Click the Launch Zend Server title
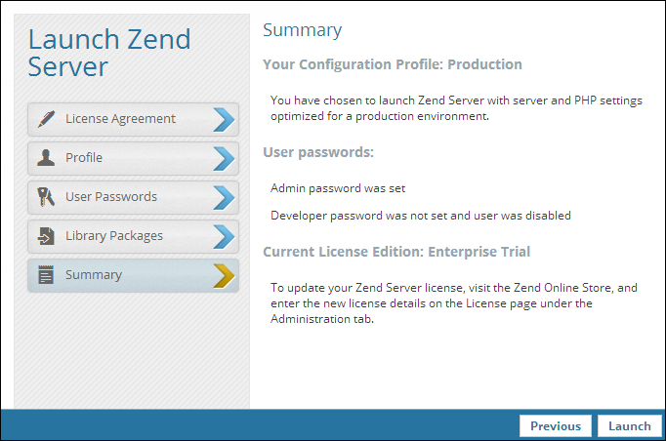 click(109, 53)
